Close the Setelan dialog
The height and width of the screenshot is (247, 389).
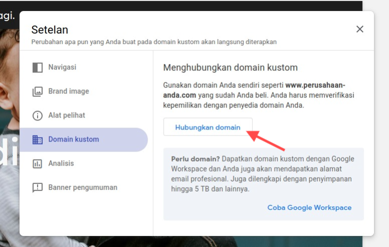(x=359, y=29)
